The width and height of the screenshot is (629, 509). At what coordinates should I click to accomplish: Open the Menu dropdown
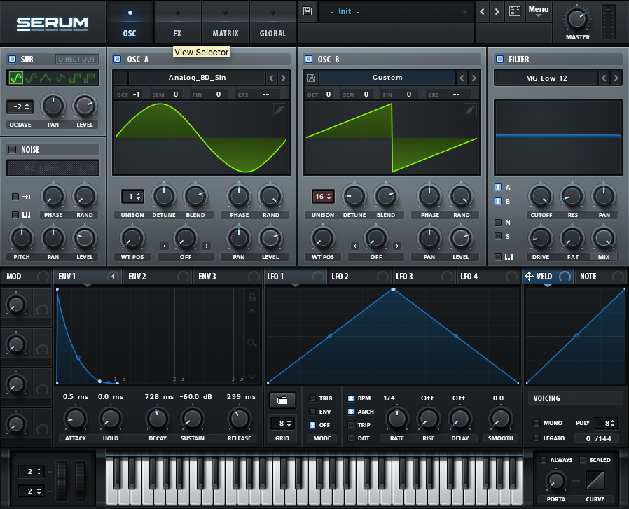(x=539, y=11)
